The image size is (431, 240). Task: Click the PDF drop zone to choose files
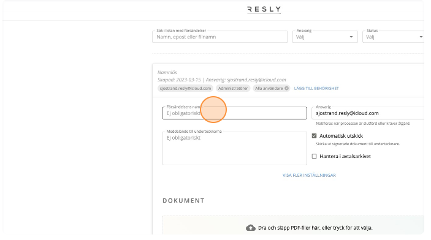pyautogui.click(x=293, y=225)
